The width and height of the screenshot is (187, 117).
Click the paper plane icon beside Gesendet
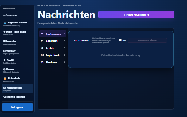(x=42, y=41)
